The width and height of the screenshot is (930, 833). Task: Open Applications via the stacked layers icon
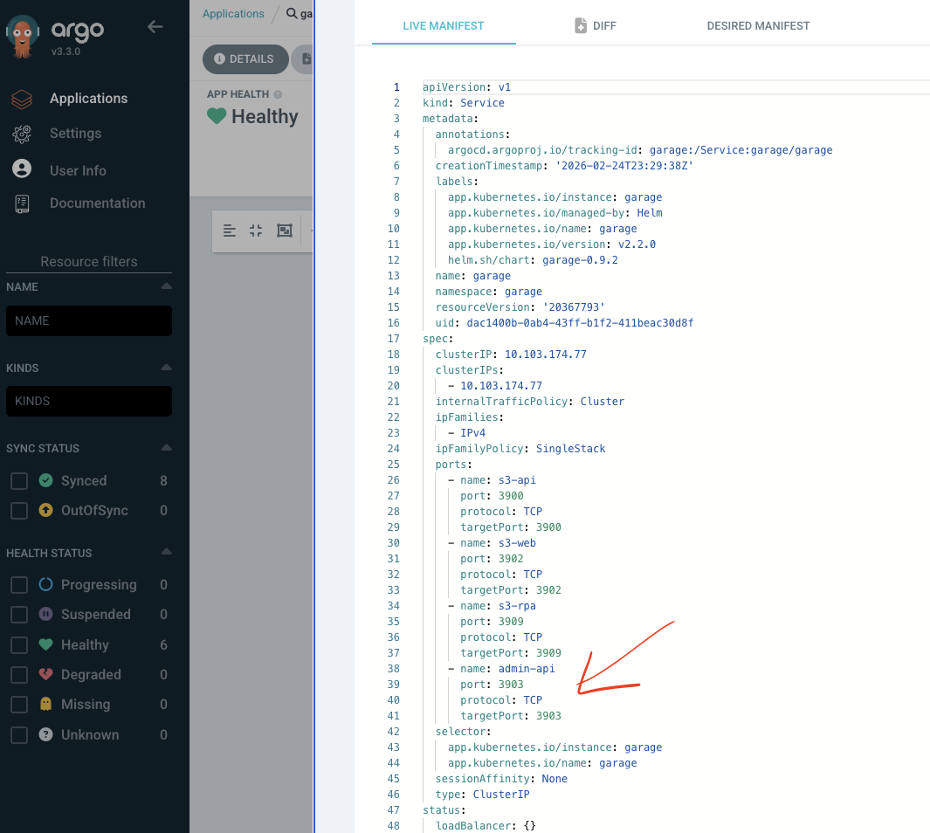coord(22,99)
